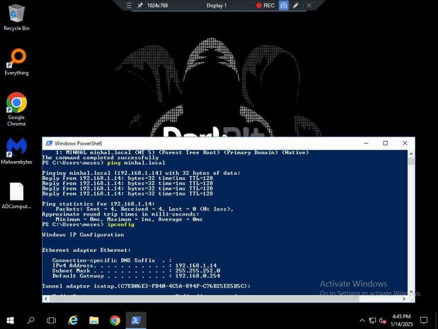This screenshot has width=438, height=329.
Task: Click the PowerShell icon in the window title bar
Action: coord(49,143)
